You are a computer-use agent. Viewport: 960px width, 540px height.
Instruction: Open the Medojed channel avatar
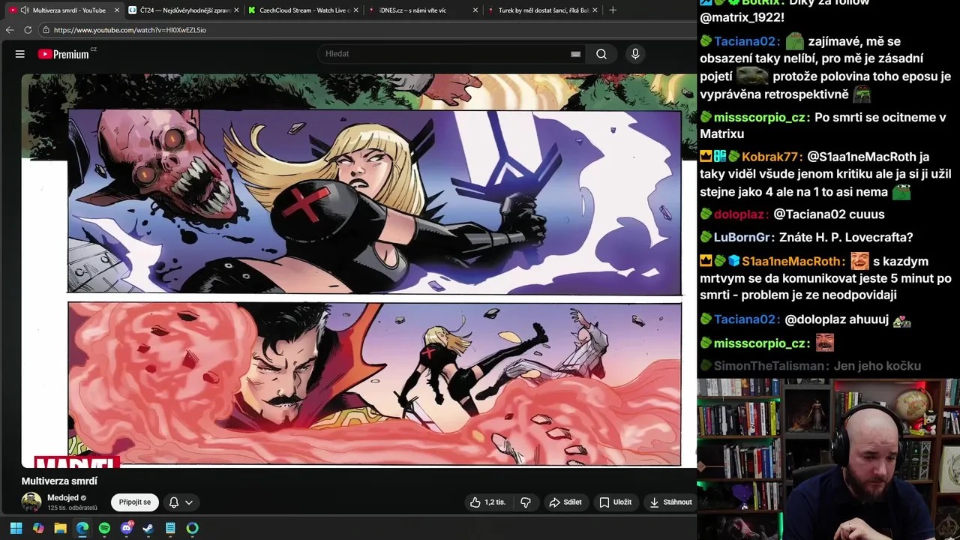31,502
